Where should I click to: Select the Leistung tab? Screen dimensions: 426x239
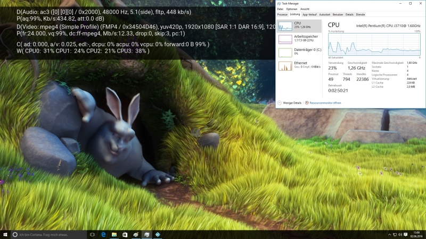click(x=295, y=14)
